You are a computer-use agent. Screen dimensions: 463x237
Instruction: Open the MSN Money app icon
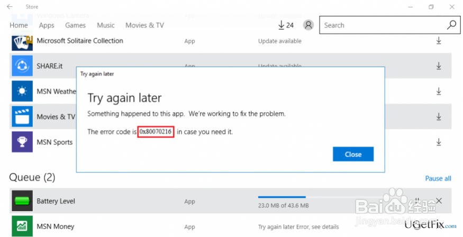point(22,226)
